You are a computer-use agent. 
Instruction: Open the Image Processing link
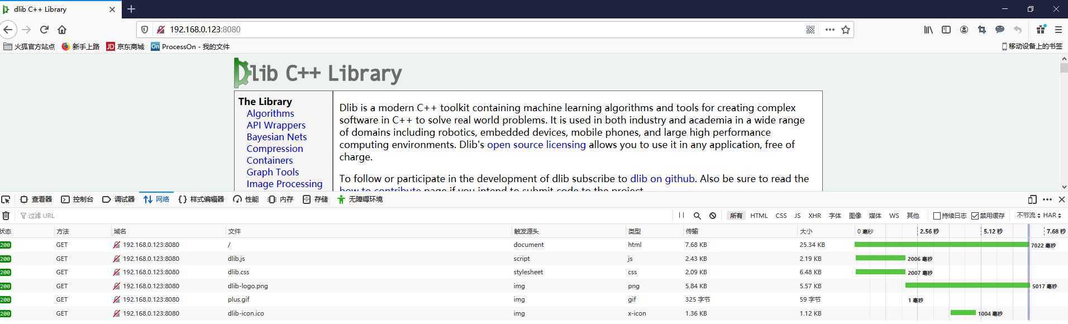pyautogui.click(x=284, y=184)
